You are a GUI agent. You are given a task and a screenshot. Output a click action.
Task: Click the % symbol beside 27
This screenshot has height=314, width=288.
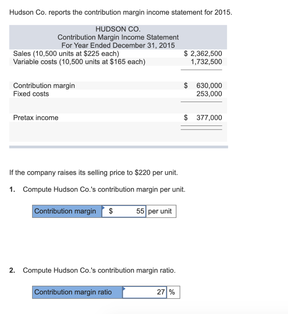172,292
